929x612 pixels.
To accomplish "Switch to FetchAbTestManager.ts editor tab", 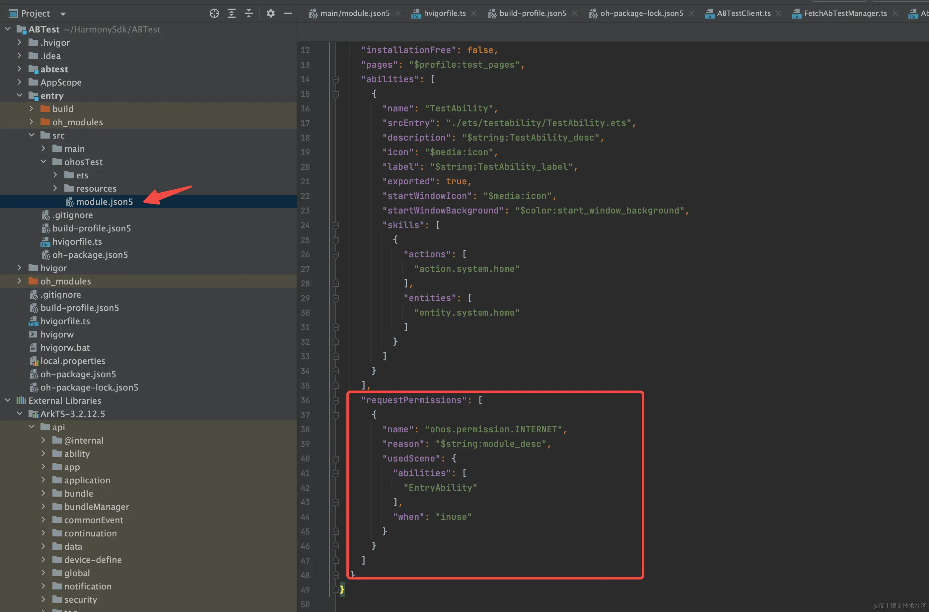I will [x=845, y=13].
